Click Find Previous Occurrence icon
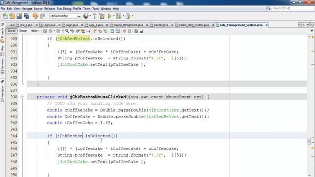The height and width of the screenshot is (177, 315). point(72,31)
